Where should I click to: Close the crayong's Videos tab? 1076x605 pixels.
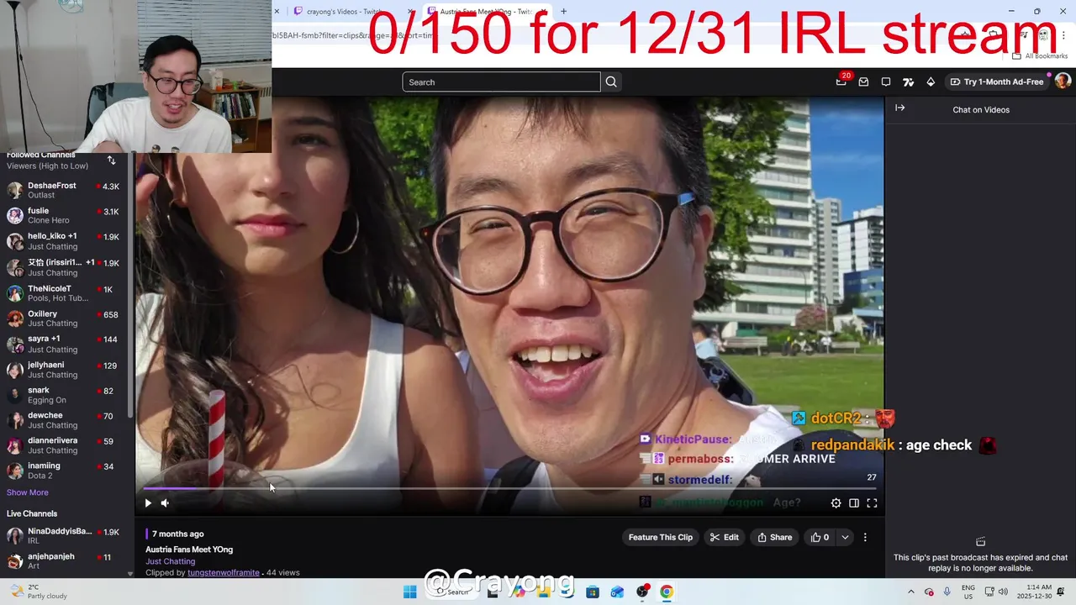click(410, 12)
